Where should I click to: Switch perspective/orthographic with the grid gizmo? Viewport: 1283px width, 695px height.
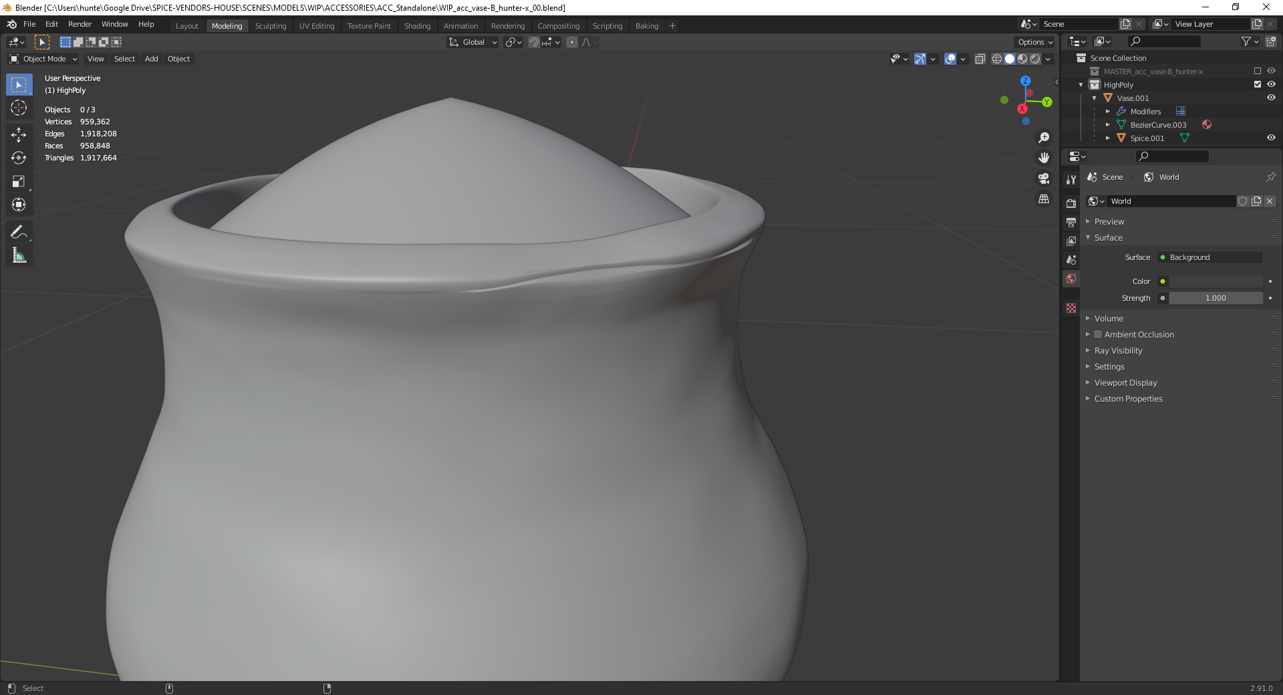click(1044, 199)
